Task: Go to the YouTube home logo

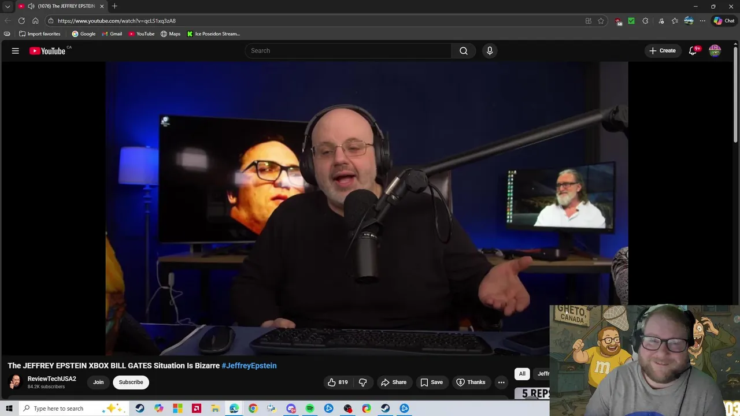Action: pos(47,51)
